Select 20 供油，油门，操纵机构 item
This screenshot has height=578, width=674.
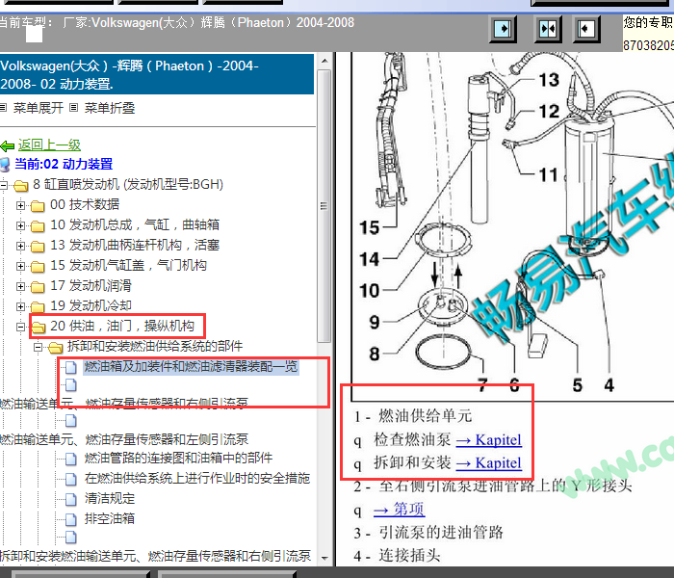click(x=122, y=326)
